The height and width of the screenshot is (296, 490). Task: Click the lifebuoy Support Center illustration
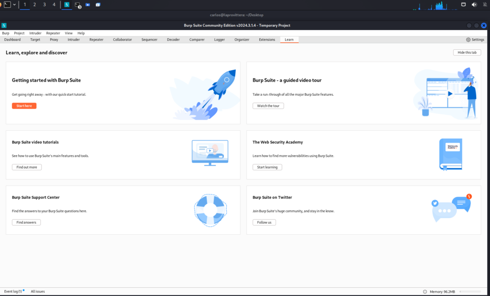pyautogui.click(x=210, y=210)
